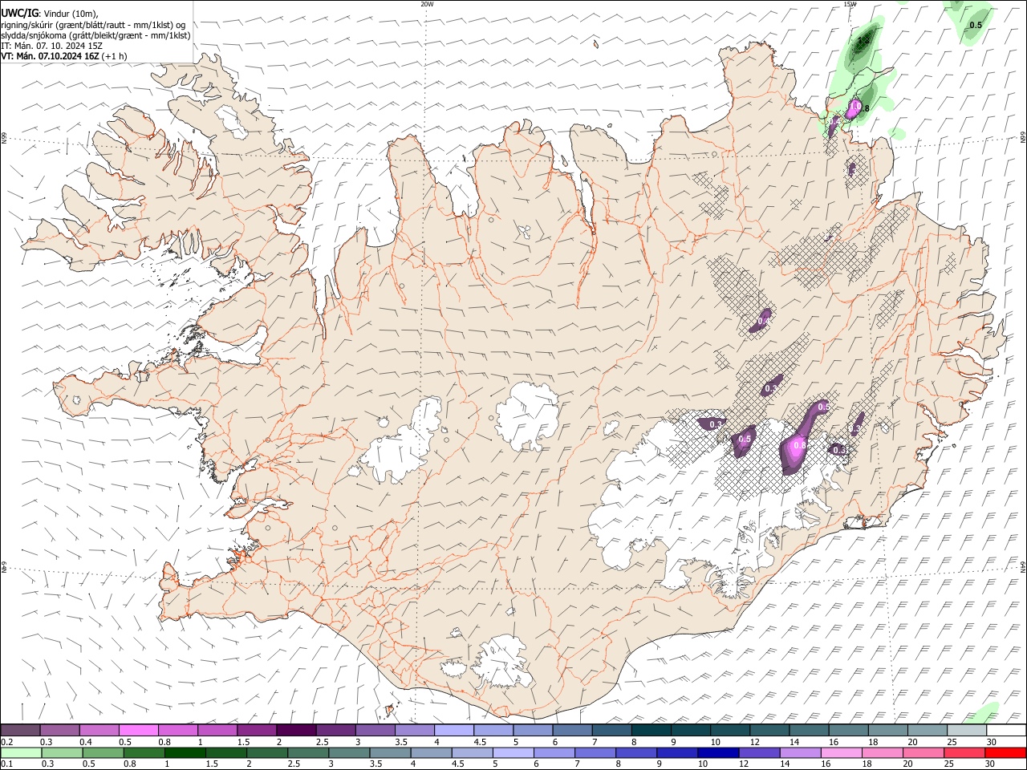The height and width of the screenshot is (770, 1027).
Task: Select bright red bottom-row swatch after the 30 label
Action: pyautogui.click(x=1005, y=752)
